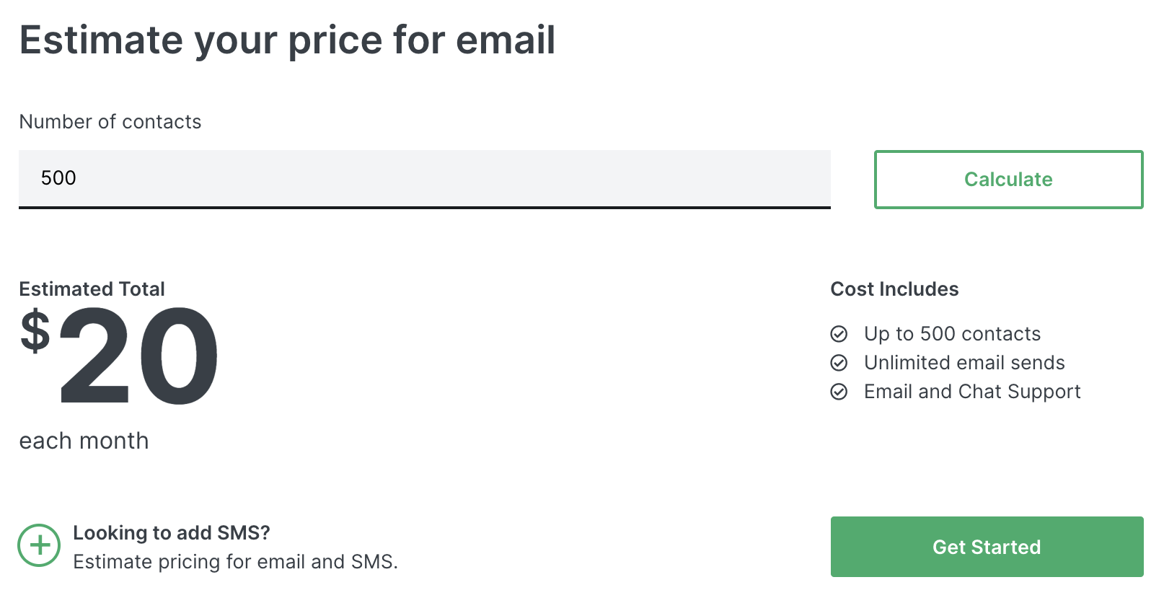Click the Up to 500 contacts text

(953, 334)
